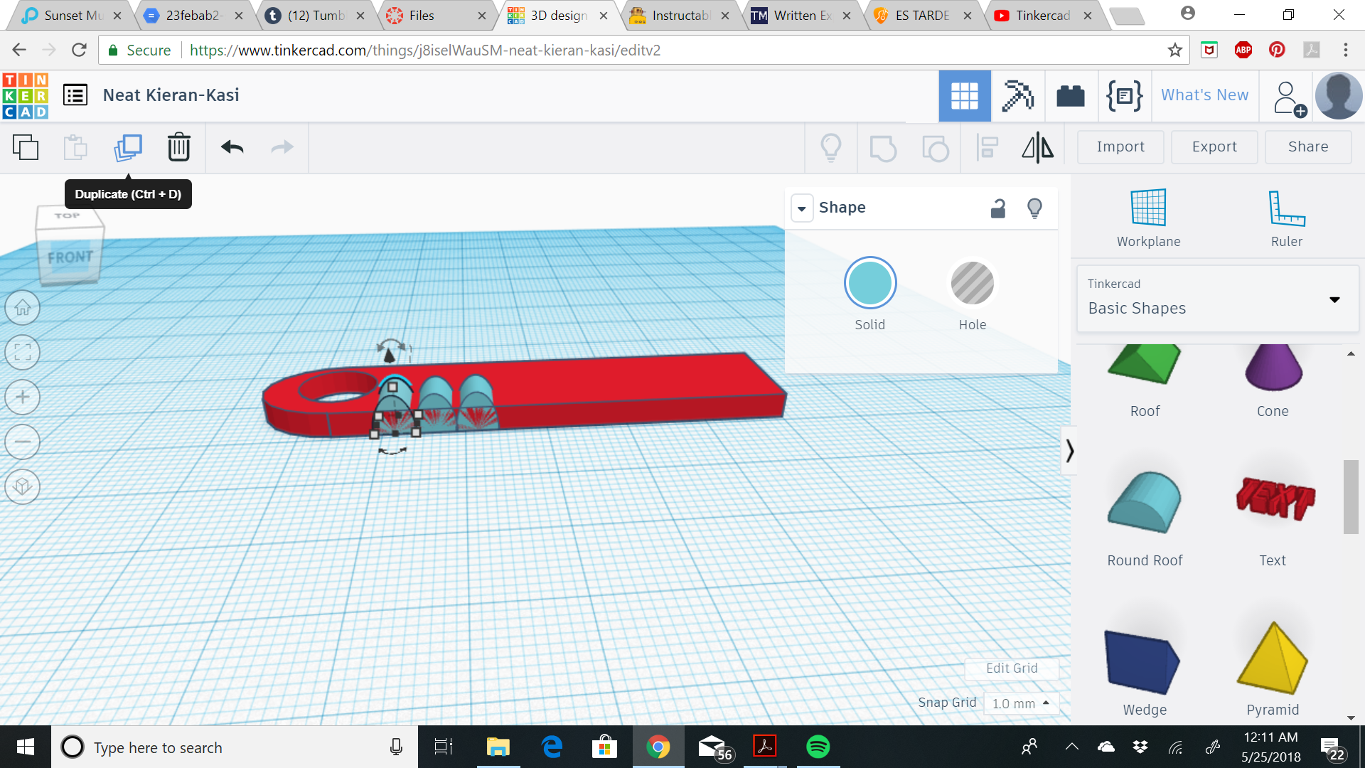The width and height of the screenshot is (1365, 768).
Task: Click the FRONT face of view cube
Action: [x=70, y=258]
